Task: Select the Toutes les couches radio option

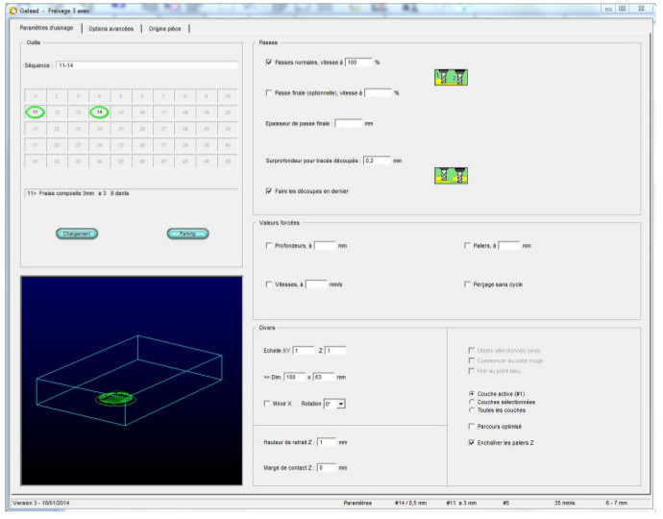Action: click(470, 410)
